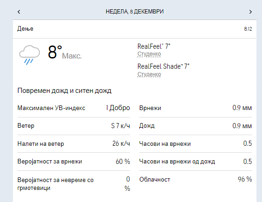
Task: Click the Повремен дожд и ситен дожд description
Action: tap(64, 91)
